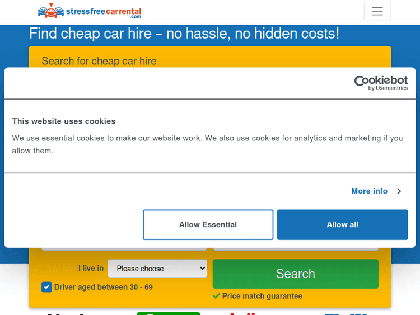Click the chevron arrow beside More info
420x315 pixels.
399,191
